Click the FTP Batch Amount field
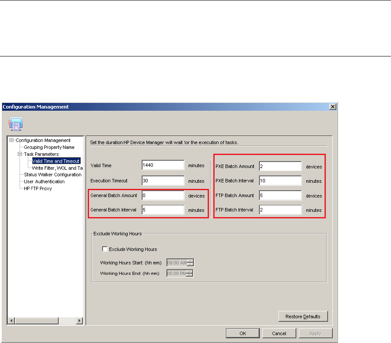 [280, 196]
